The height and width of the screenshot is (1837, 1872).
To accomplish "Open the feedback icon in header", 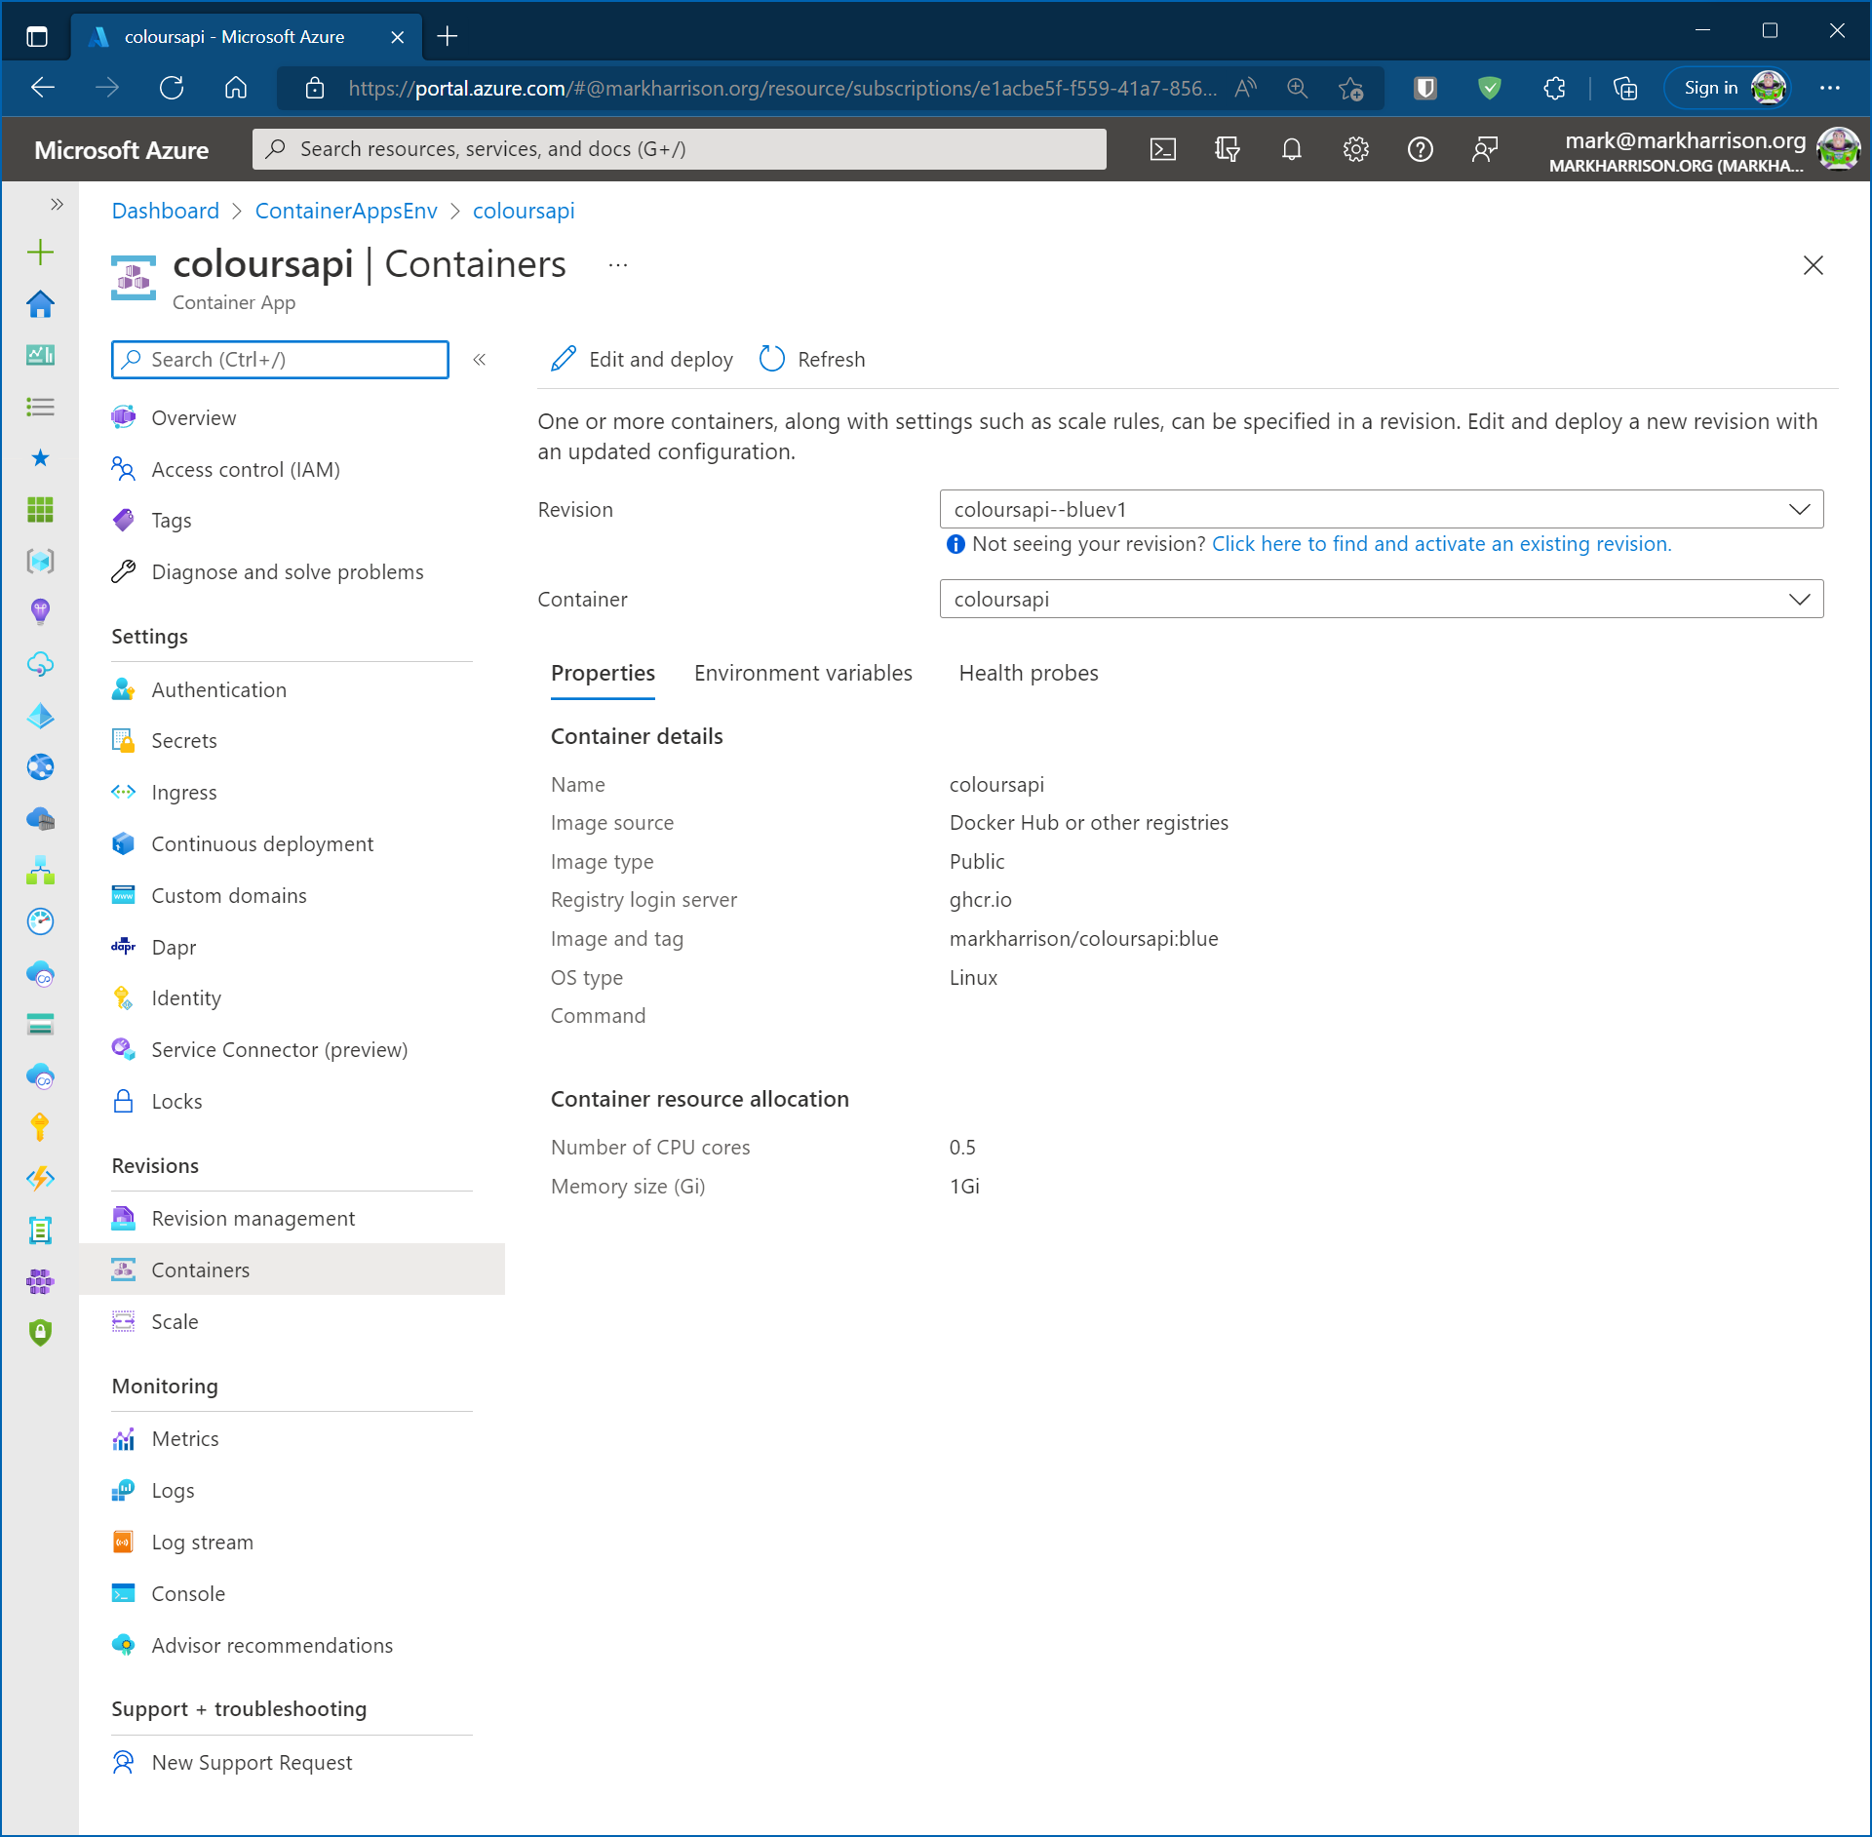I will [1484, 149].
